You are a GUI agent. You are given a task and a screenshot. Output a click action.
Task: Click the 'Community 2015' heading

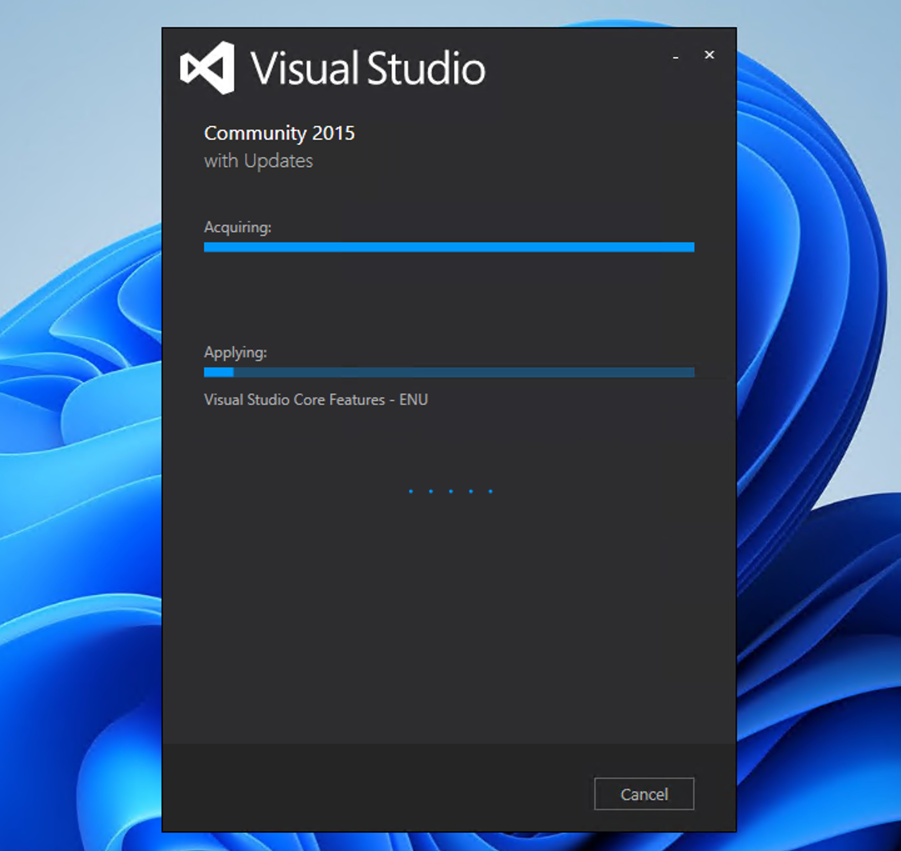pos(279,133)
